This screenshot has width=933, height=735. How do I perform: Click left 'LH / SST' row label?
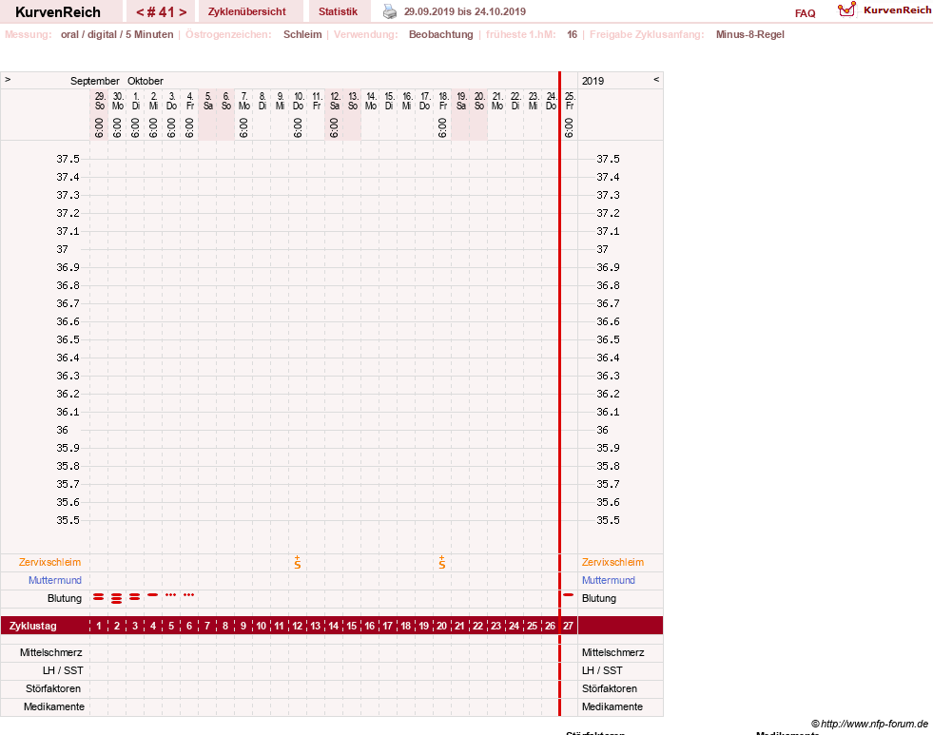(x=63, y=670)
